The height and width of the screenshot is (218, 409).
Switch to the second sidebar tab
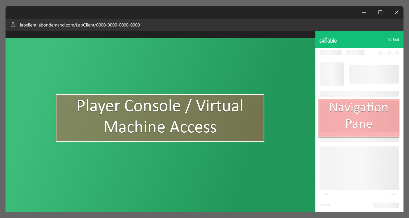355,53
